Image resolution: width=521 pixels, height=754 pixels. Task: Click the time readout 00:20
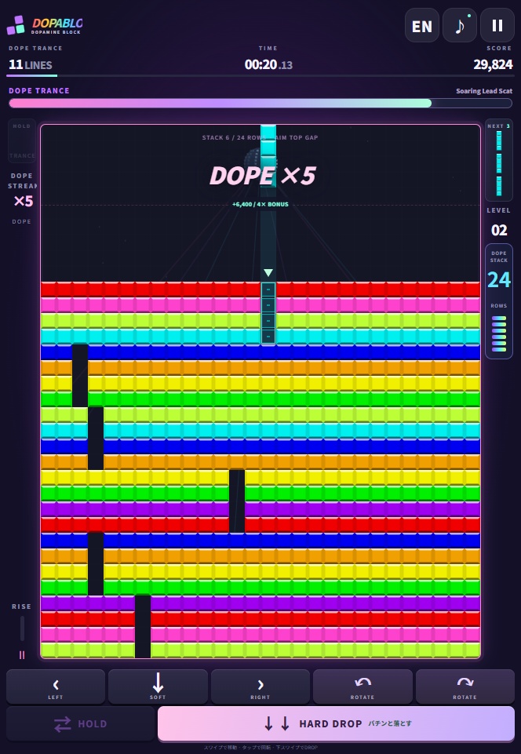click(268, 64)
